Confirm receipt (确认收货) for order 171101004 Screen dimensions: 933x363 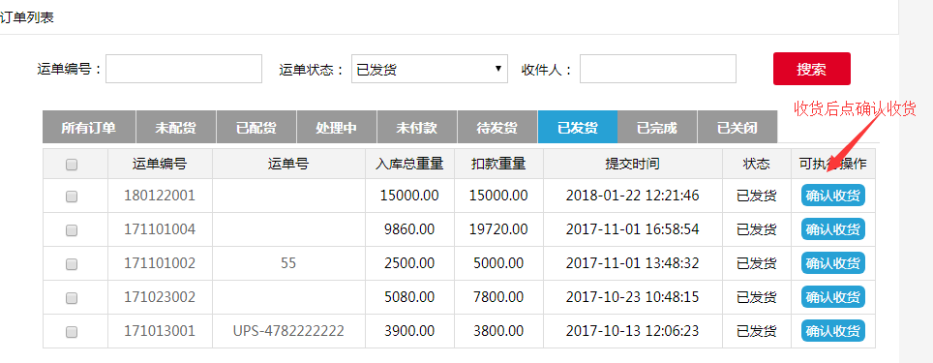pos(833,229)
